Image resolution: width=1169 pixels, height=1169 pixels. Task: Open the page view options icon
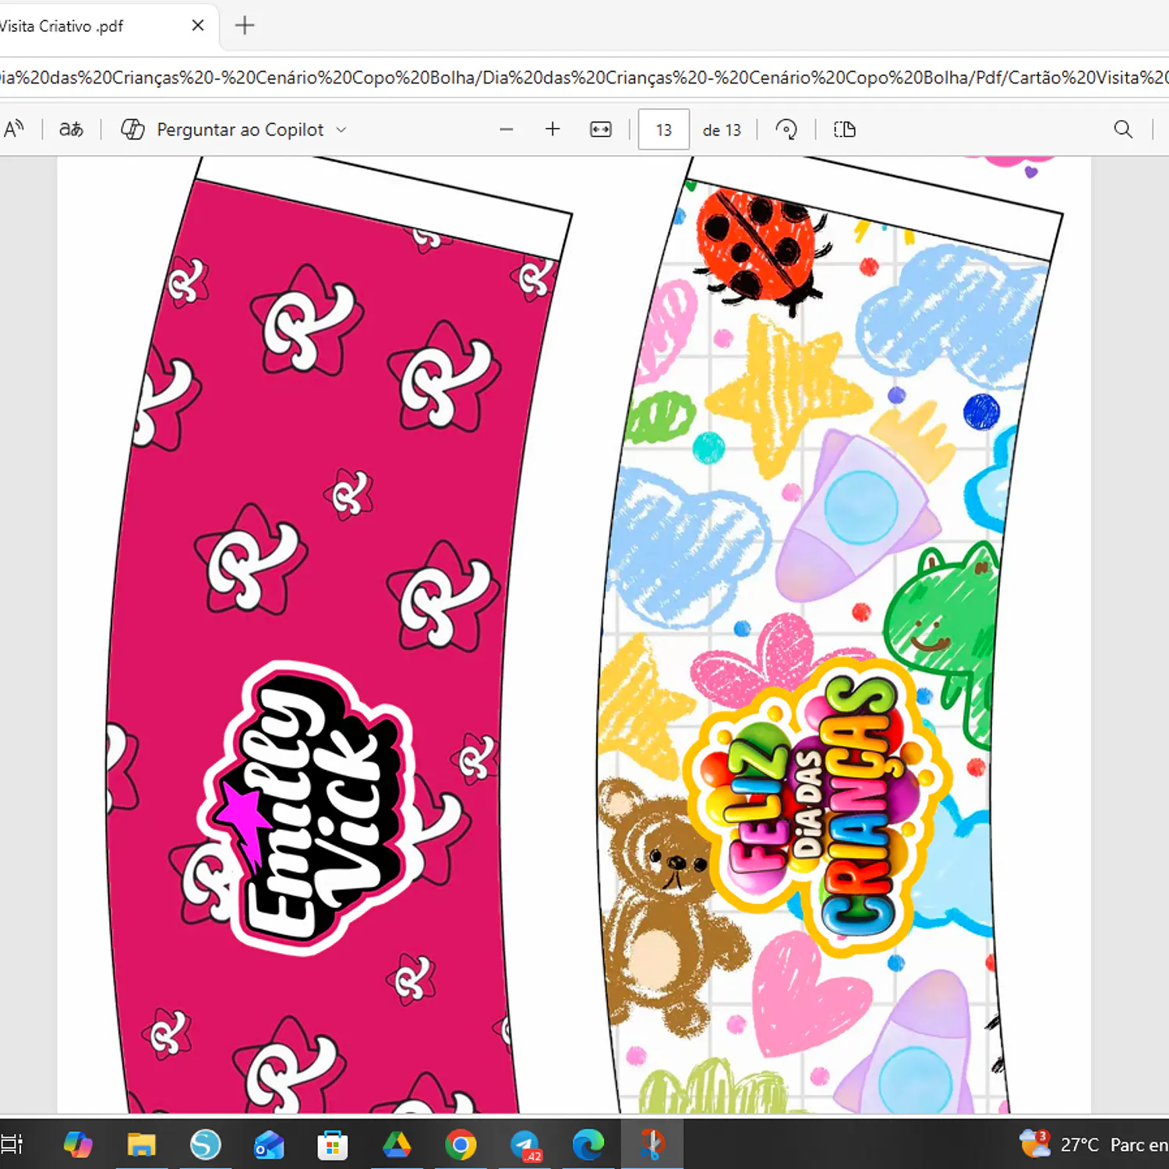click(845, 129)
